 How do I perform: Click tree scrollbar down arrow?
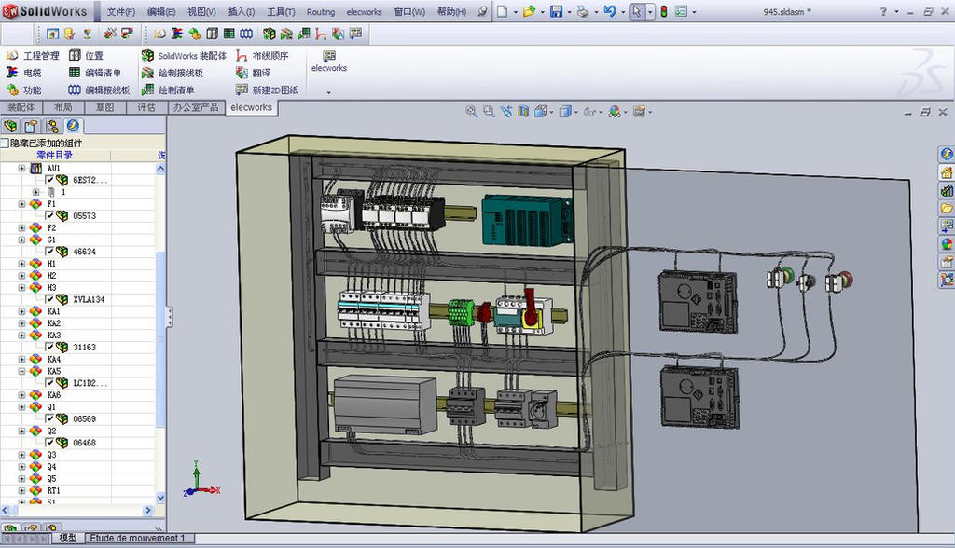click(160, 497)
